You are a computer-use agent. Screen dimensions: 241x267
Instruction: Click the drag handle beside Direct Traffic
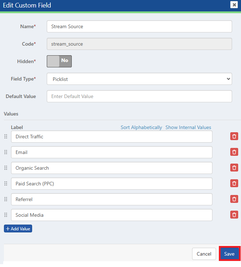pyautogui.click(x=6, y=137)
